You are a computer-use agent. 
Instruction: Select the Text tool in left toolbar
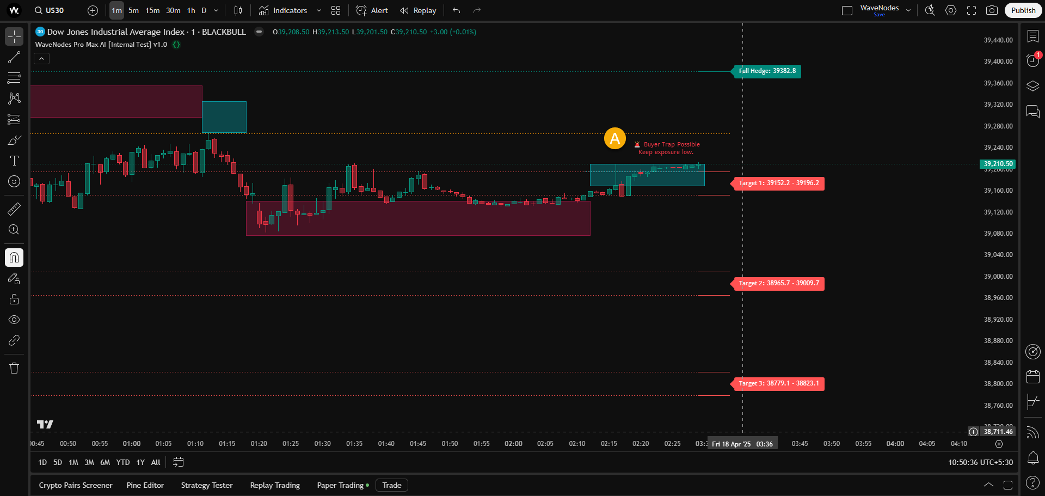[14, 161]
